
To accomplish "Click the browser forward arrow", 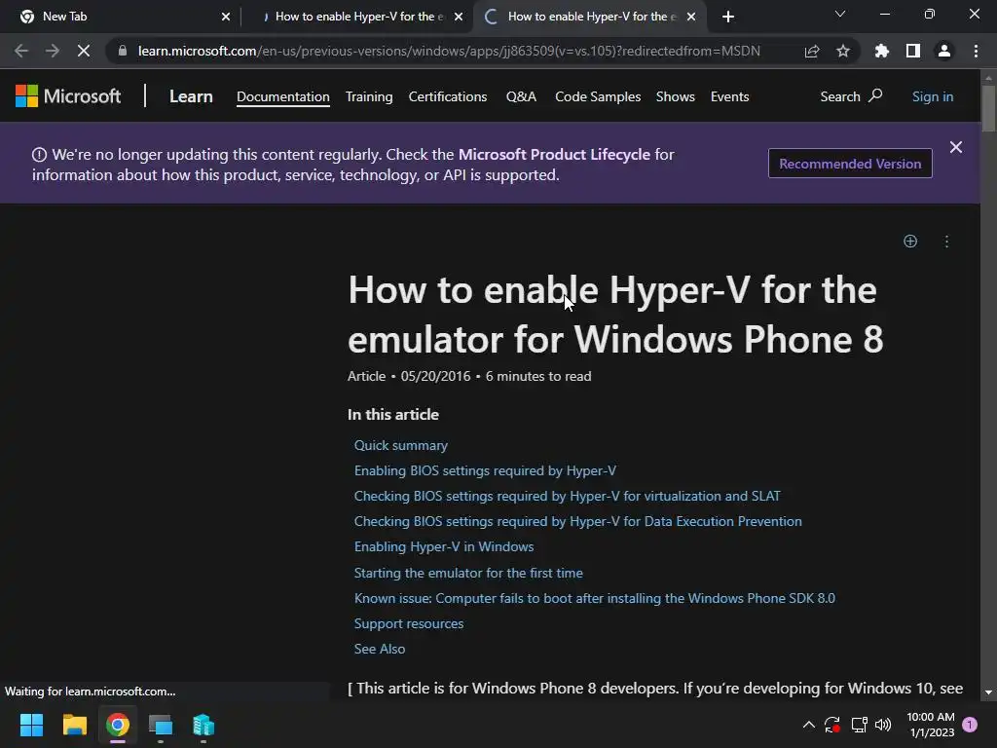I will 53,51.
